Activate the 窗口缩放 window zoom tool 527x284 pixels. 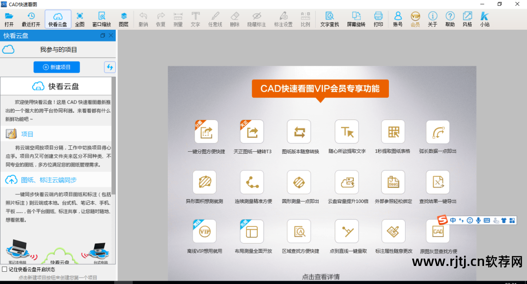(101, 19)
